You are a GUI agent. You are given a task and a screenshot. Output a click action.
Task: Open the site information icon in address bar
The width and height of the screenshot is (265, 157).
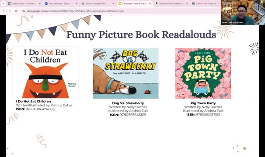[x=24, y=11]
